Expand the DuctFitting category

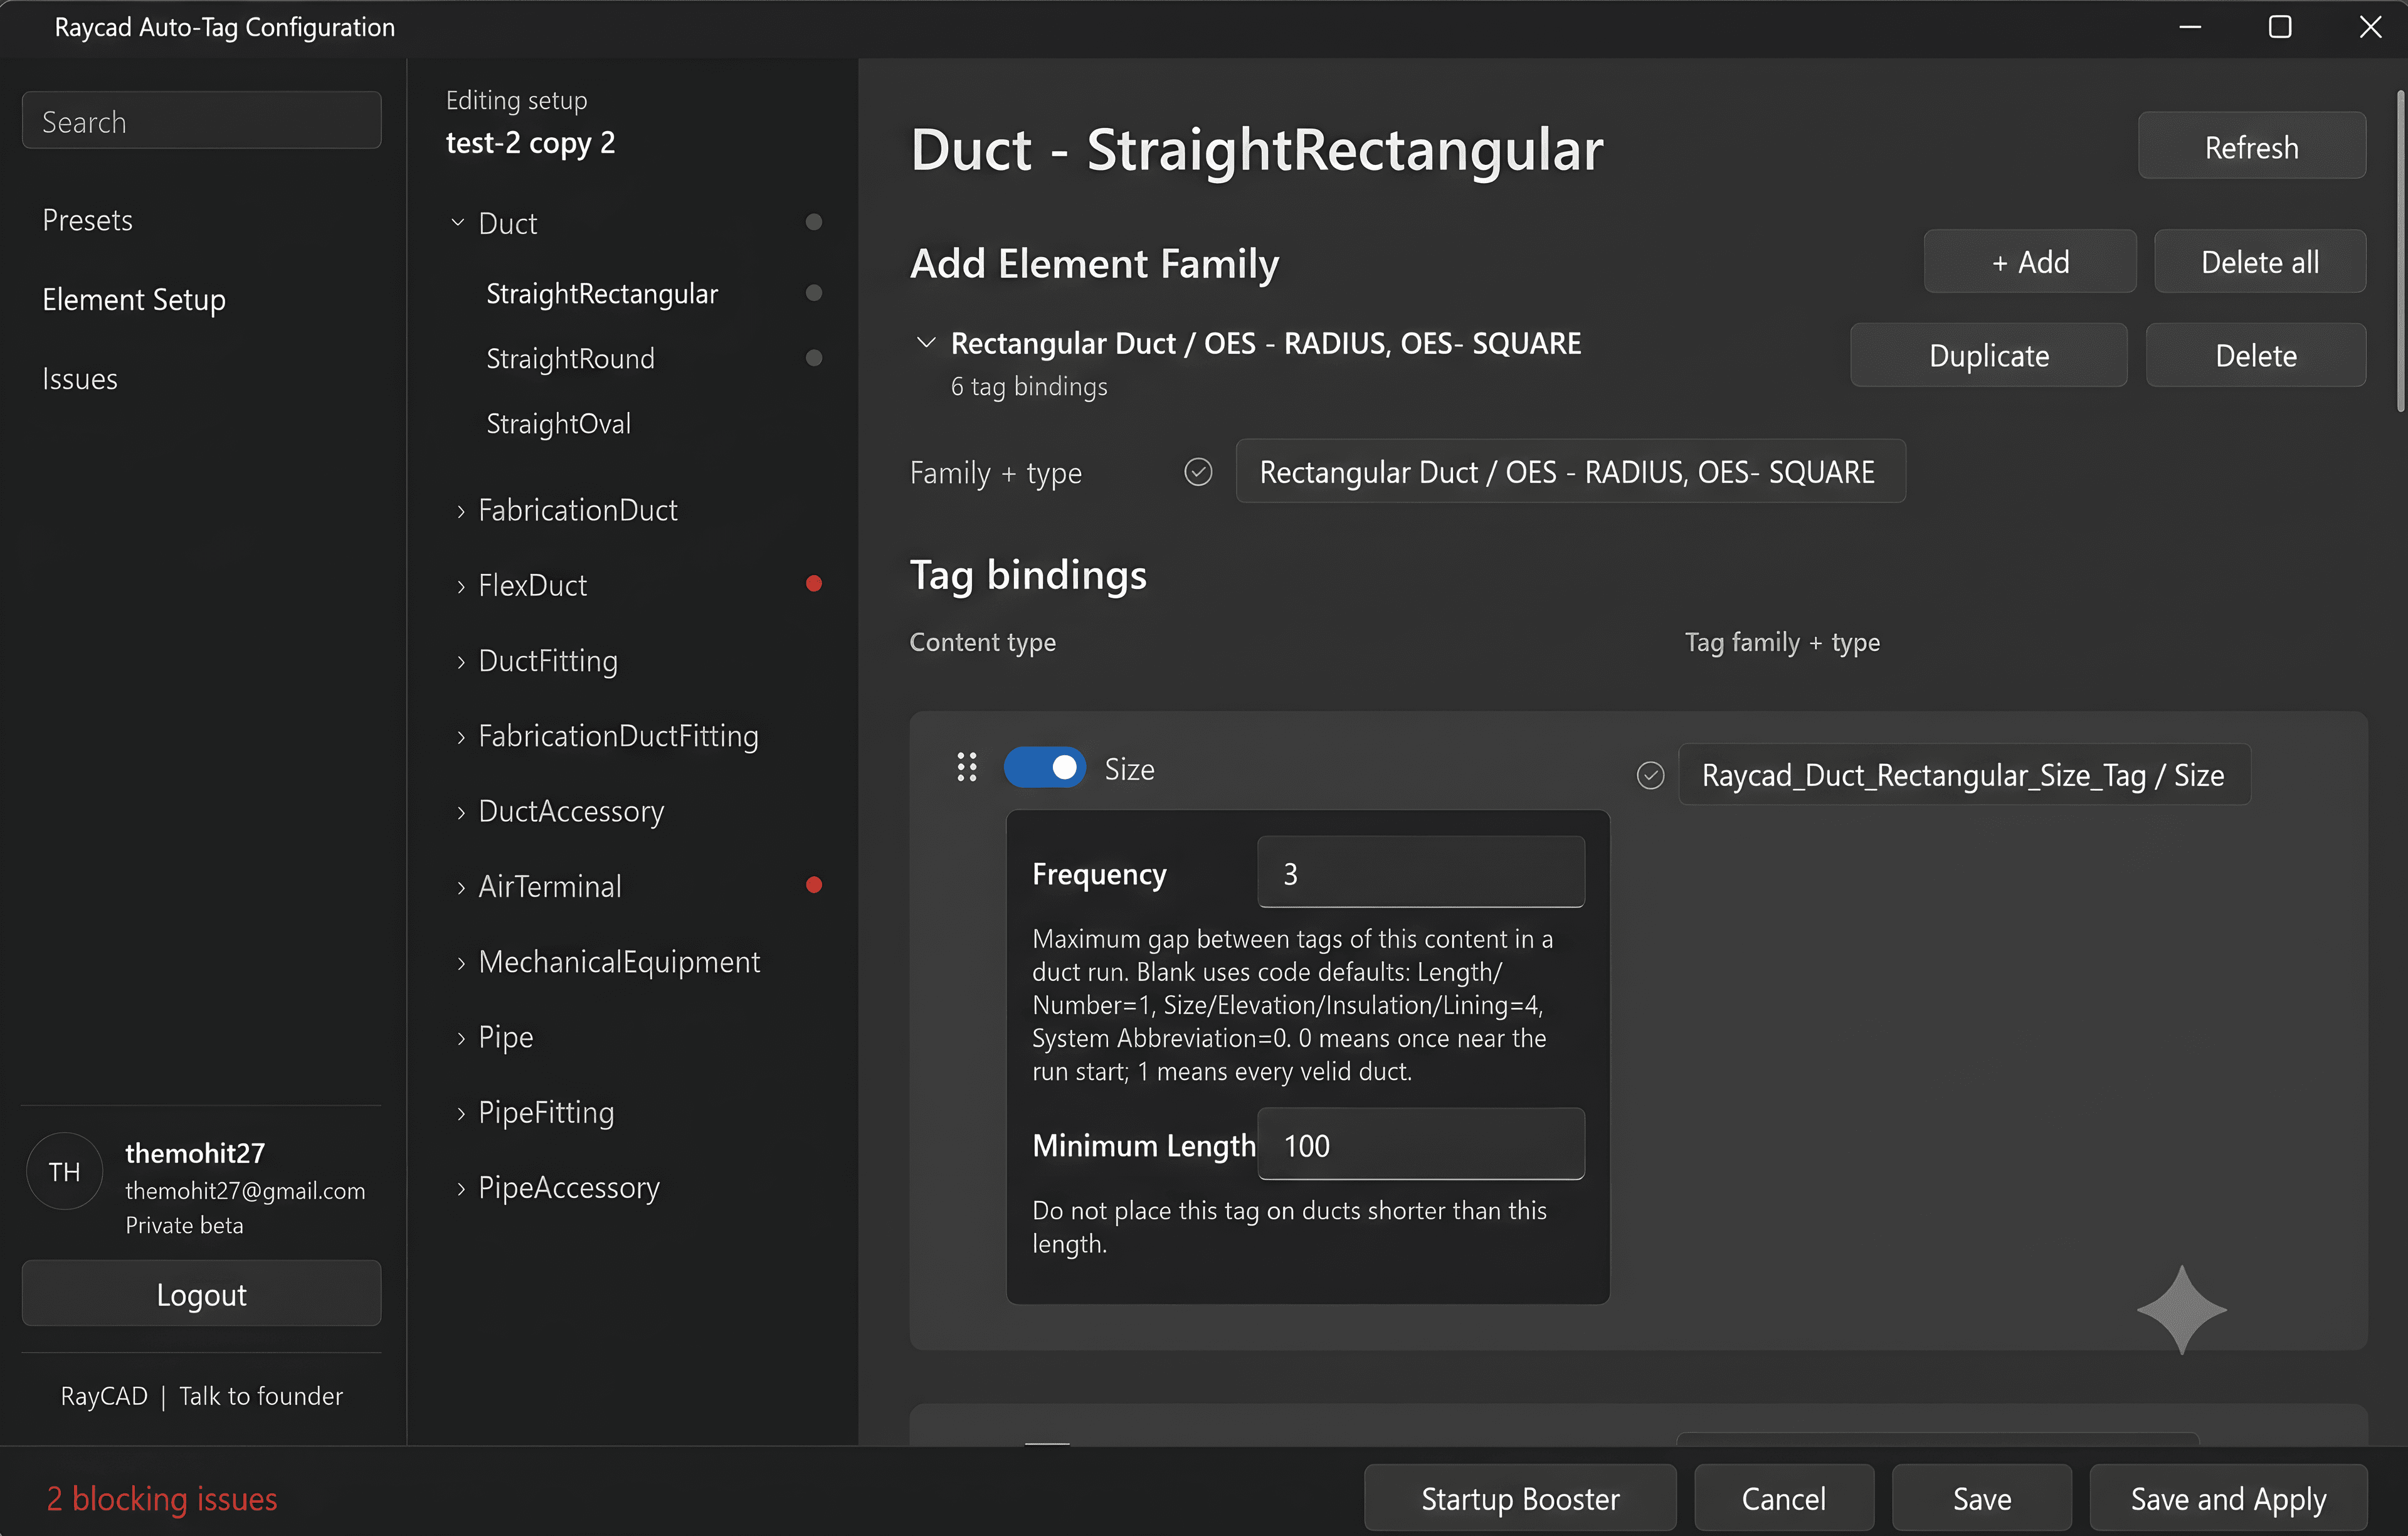460,662
